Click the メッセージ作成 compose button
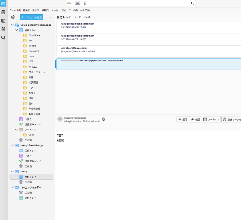241x220 pixels. click(x=31, y=17)
